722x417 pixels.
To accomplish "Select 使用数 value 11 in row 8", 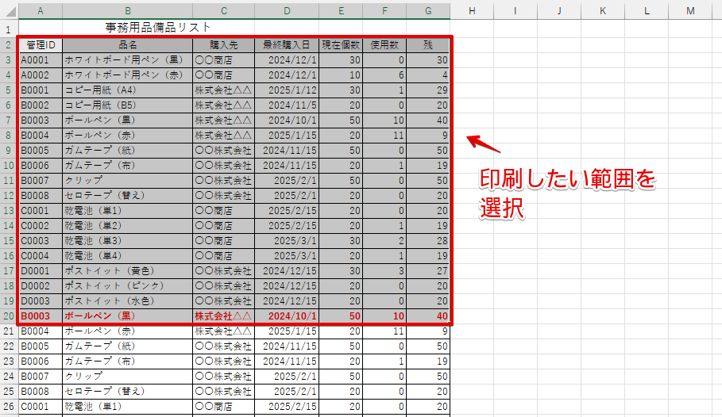I will (x=384, y=136).
